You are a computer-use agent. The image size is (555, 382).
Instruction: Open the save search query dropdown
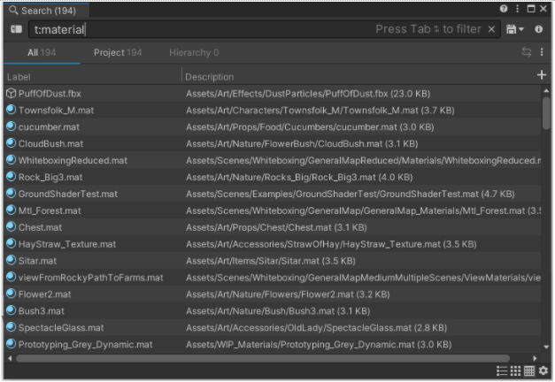click(x=514, y=29)
